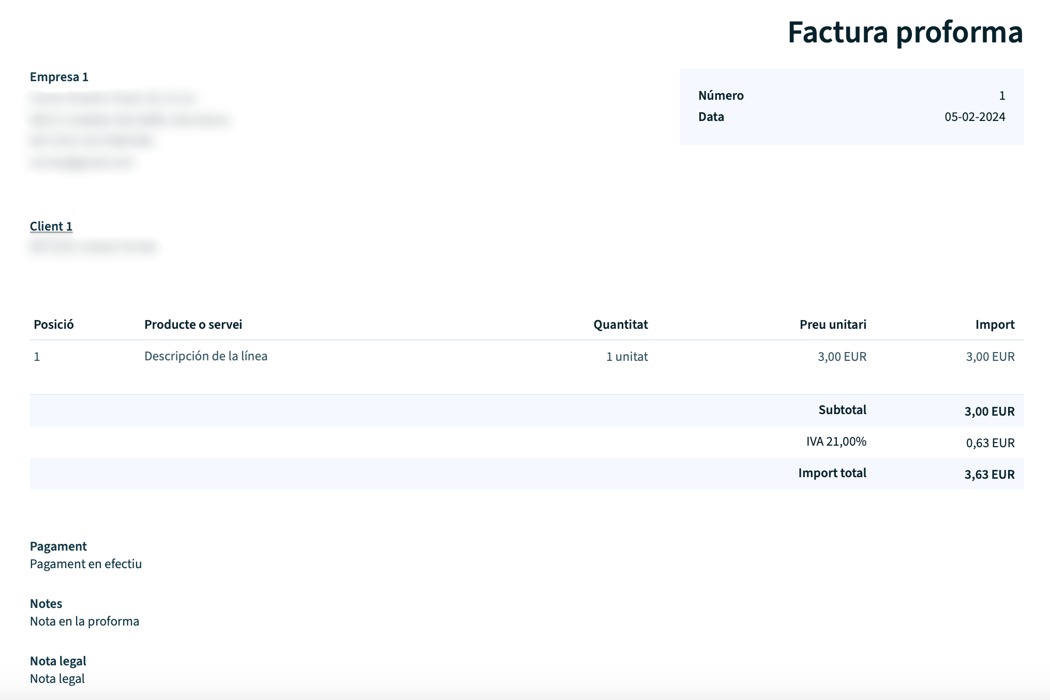Click the Client 1 link

pos(51,226)
